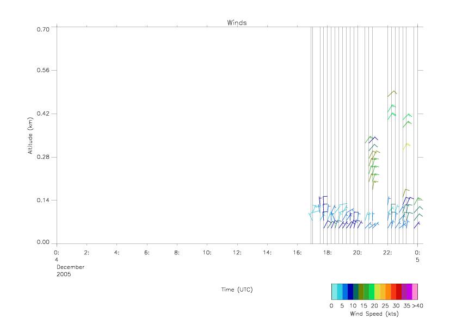Select the "8:" time tick label
The height and width of the screenshot is (332, 450).
[x=177, y=253]
